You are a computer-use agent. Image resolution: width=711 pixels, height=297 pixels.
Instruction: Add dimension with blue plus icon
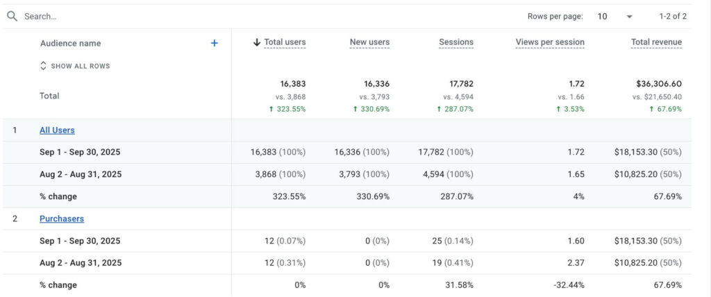215,43
